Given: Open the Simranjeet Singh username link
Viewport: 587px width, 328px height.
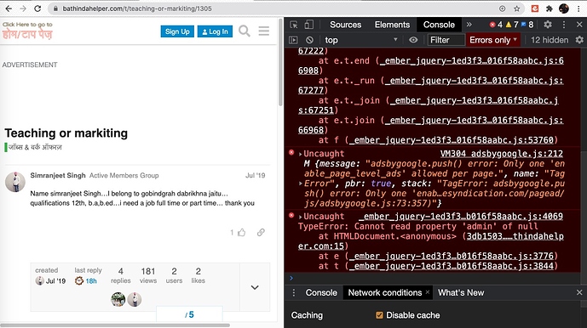Looking at the screenshot, I should tap(58, 175).
